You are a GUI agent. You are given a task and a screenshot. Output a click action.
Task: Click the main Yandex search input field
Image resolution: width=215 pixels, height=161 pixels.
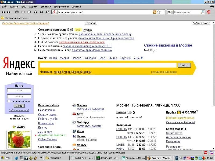pos(108,65)
